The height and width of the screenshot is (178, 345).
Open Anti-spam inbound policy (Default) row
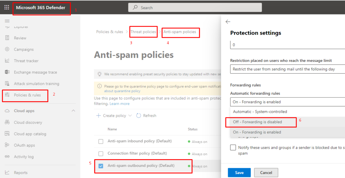pos(139,141)
